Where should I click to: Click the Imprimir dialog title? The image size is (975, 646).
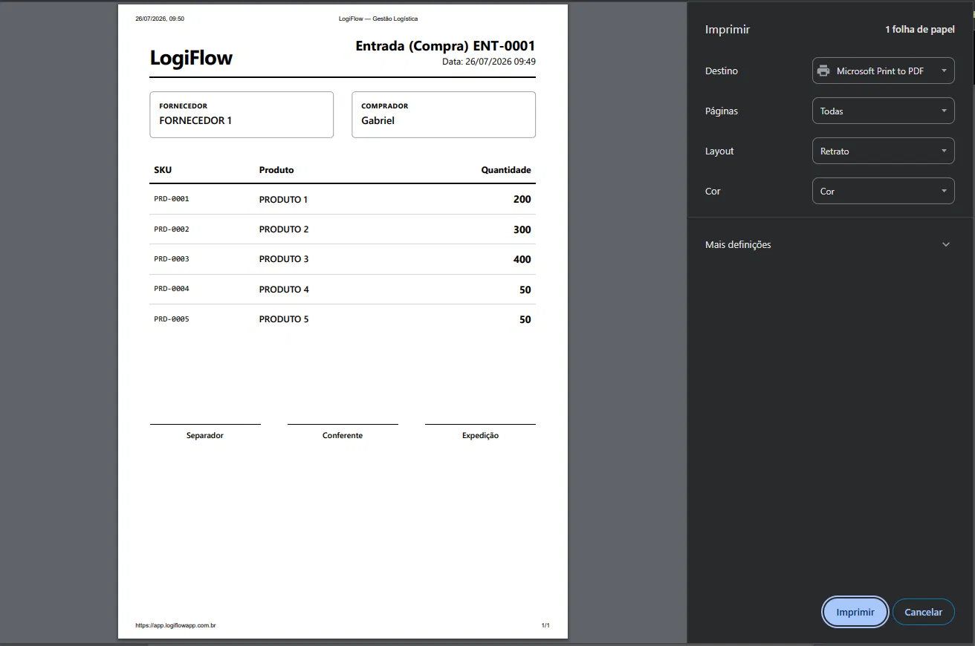tap(728, 30)
